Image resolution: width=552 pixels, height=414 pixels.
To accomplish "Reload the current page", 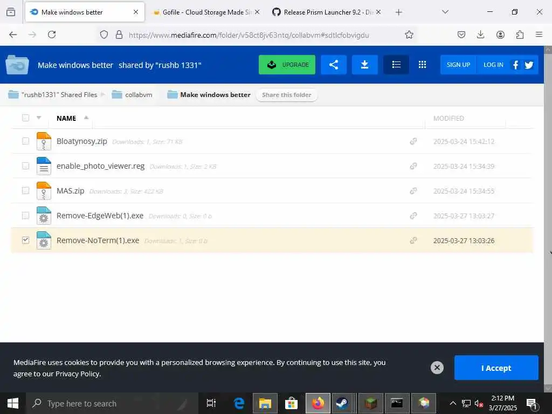I will [52, 34].
